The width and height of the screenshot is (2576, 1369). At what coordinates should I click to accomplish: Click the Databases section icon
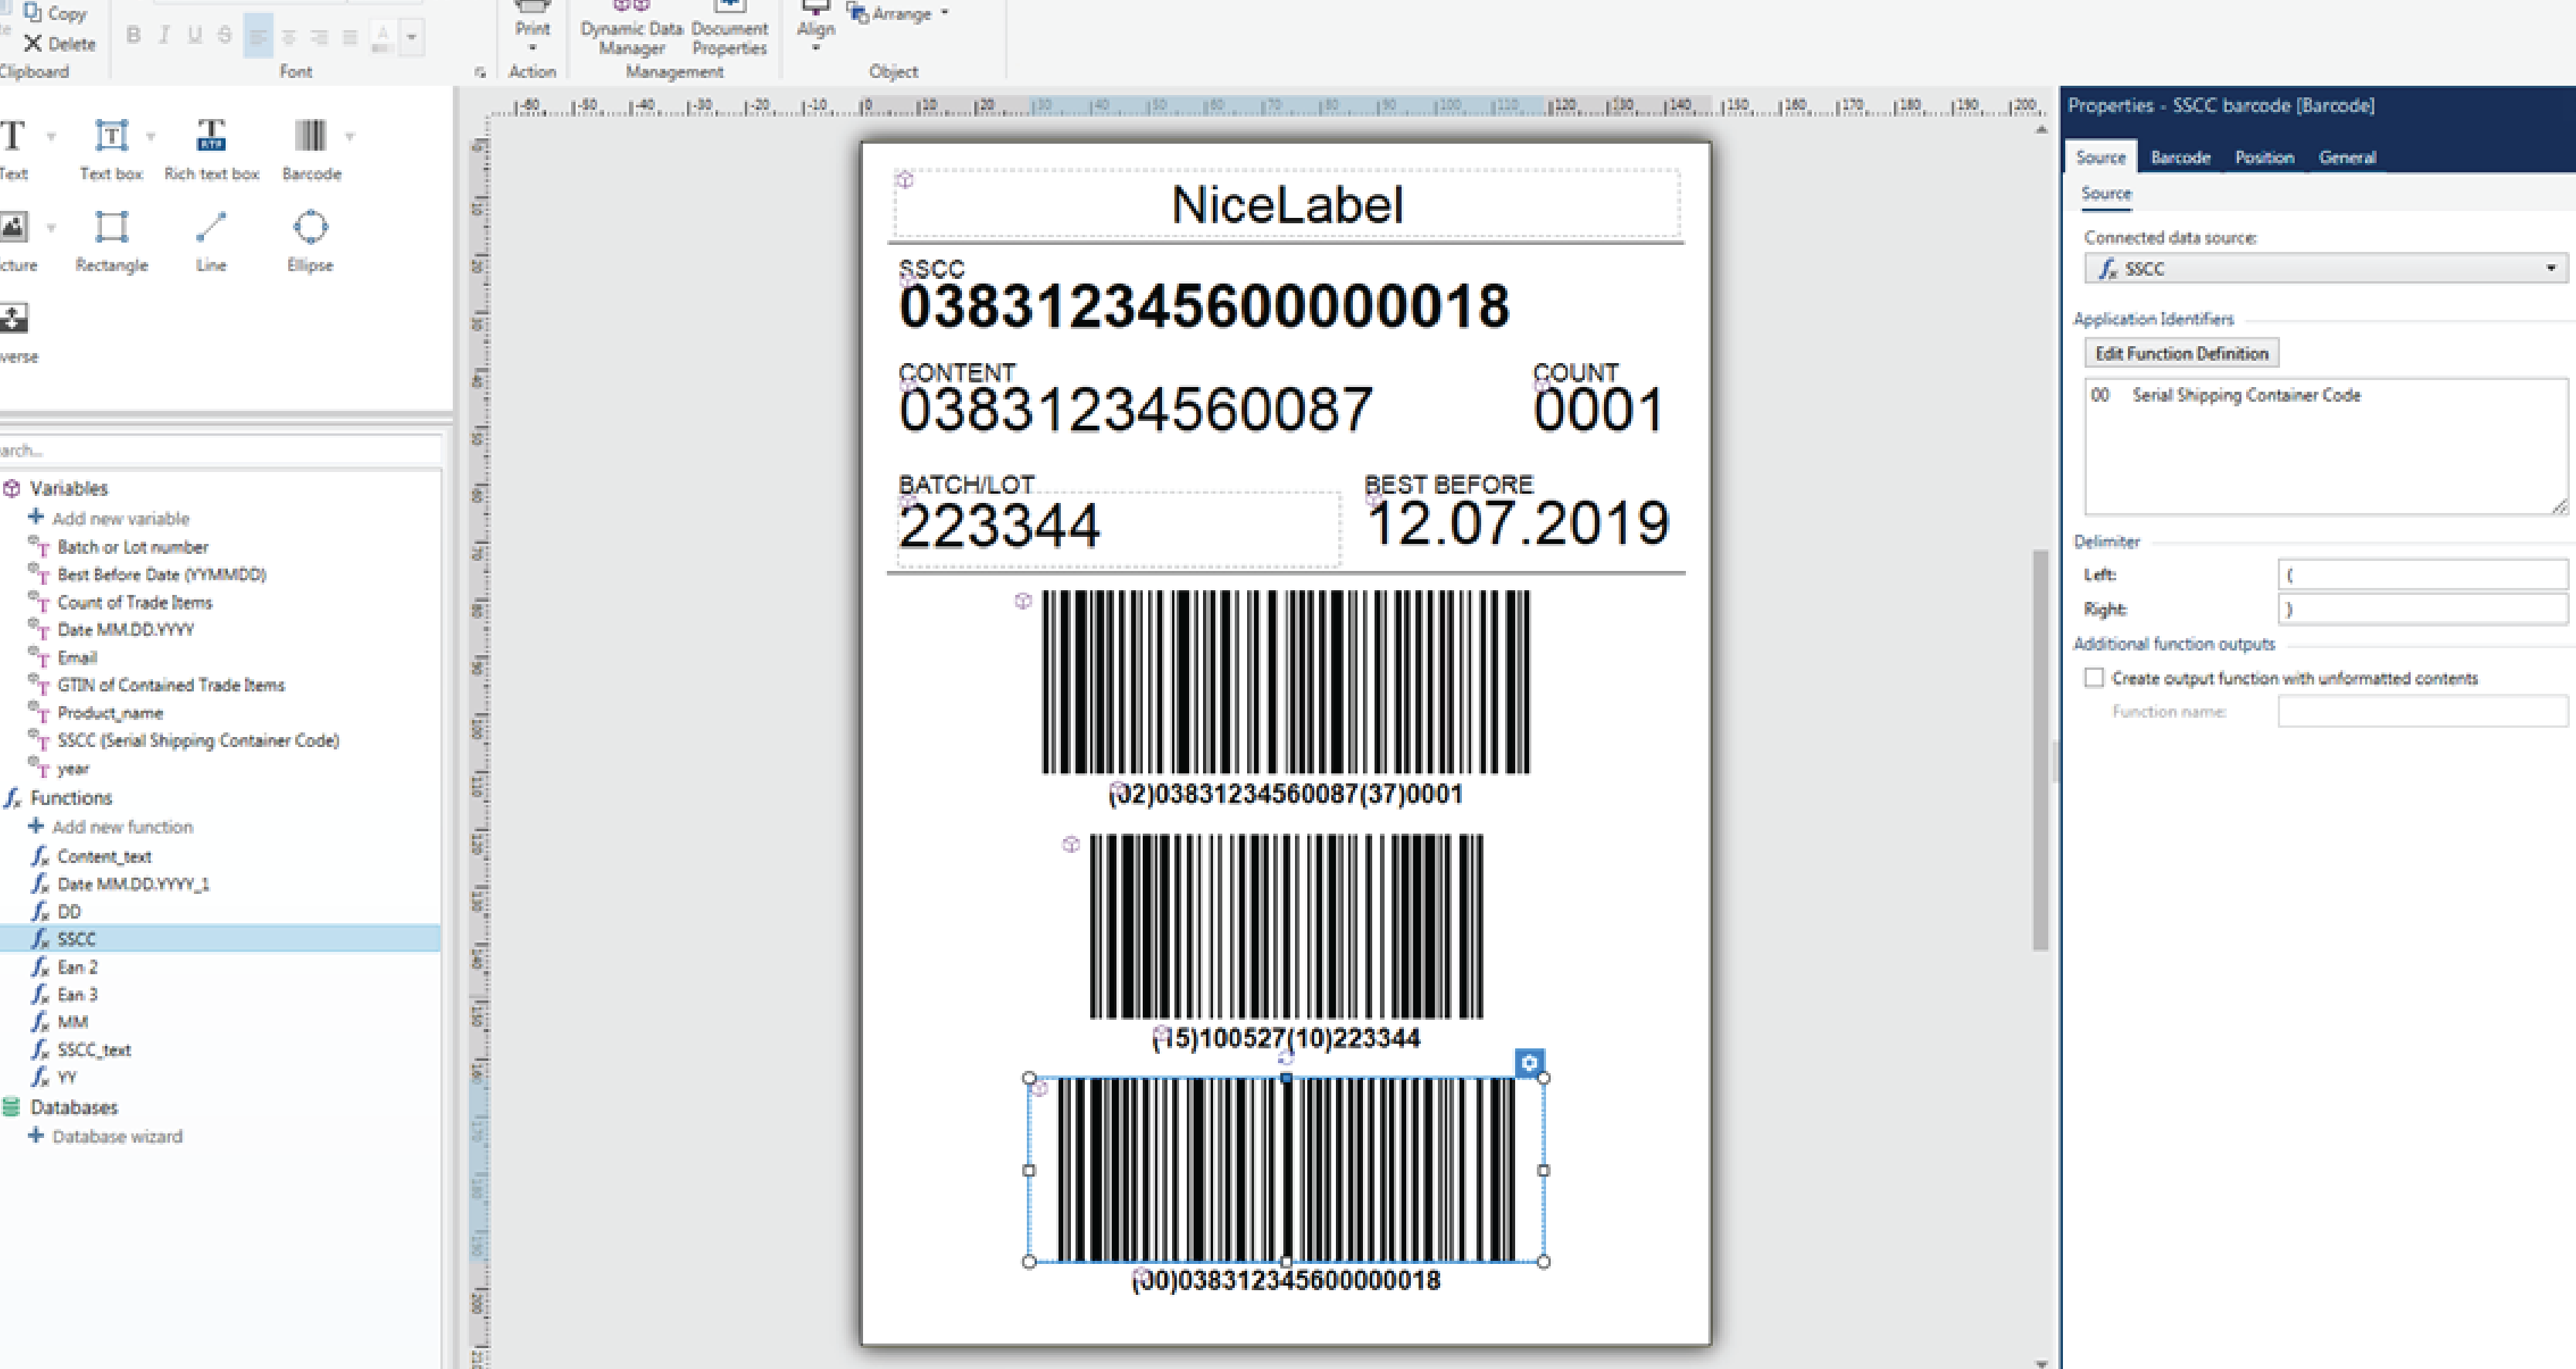tap(12, 1107)
